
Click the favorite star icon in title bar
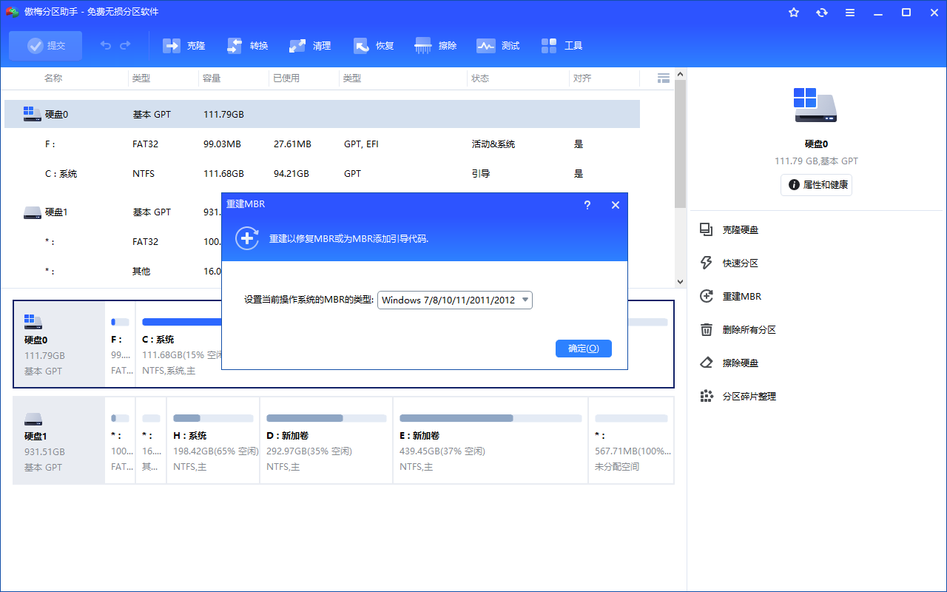[794, 13]
